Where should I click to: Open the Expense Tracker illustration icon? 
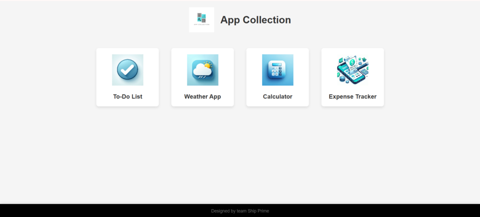[352, 70]
